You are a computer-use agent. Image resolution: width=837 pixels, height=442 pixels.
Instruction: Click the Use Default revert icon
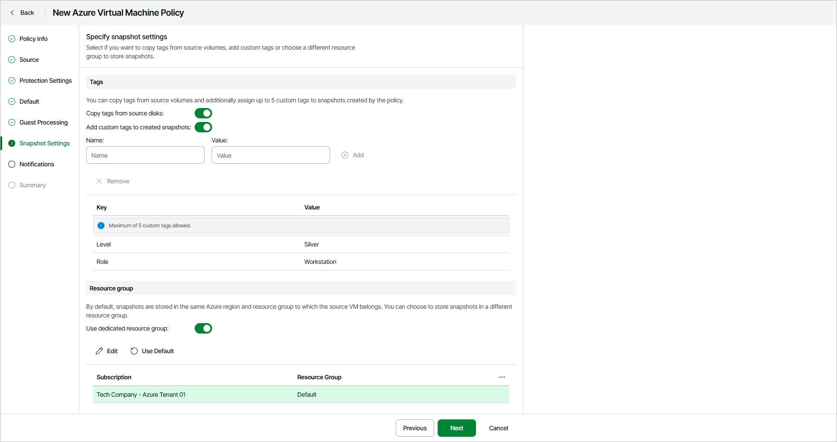[x=133, y=351]
